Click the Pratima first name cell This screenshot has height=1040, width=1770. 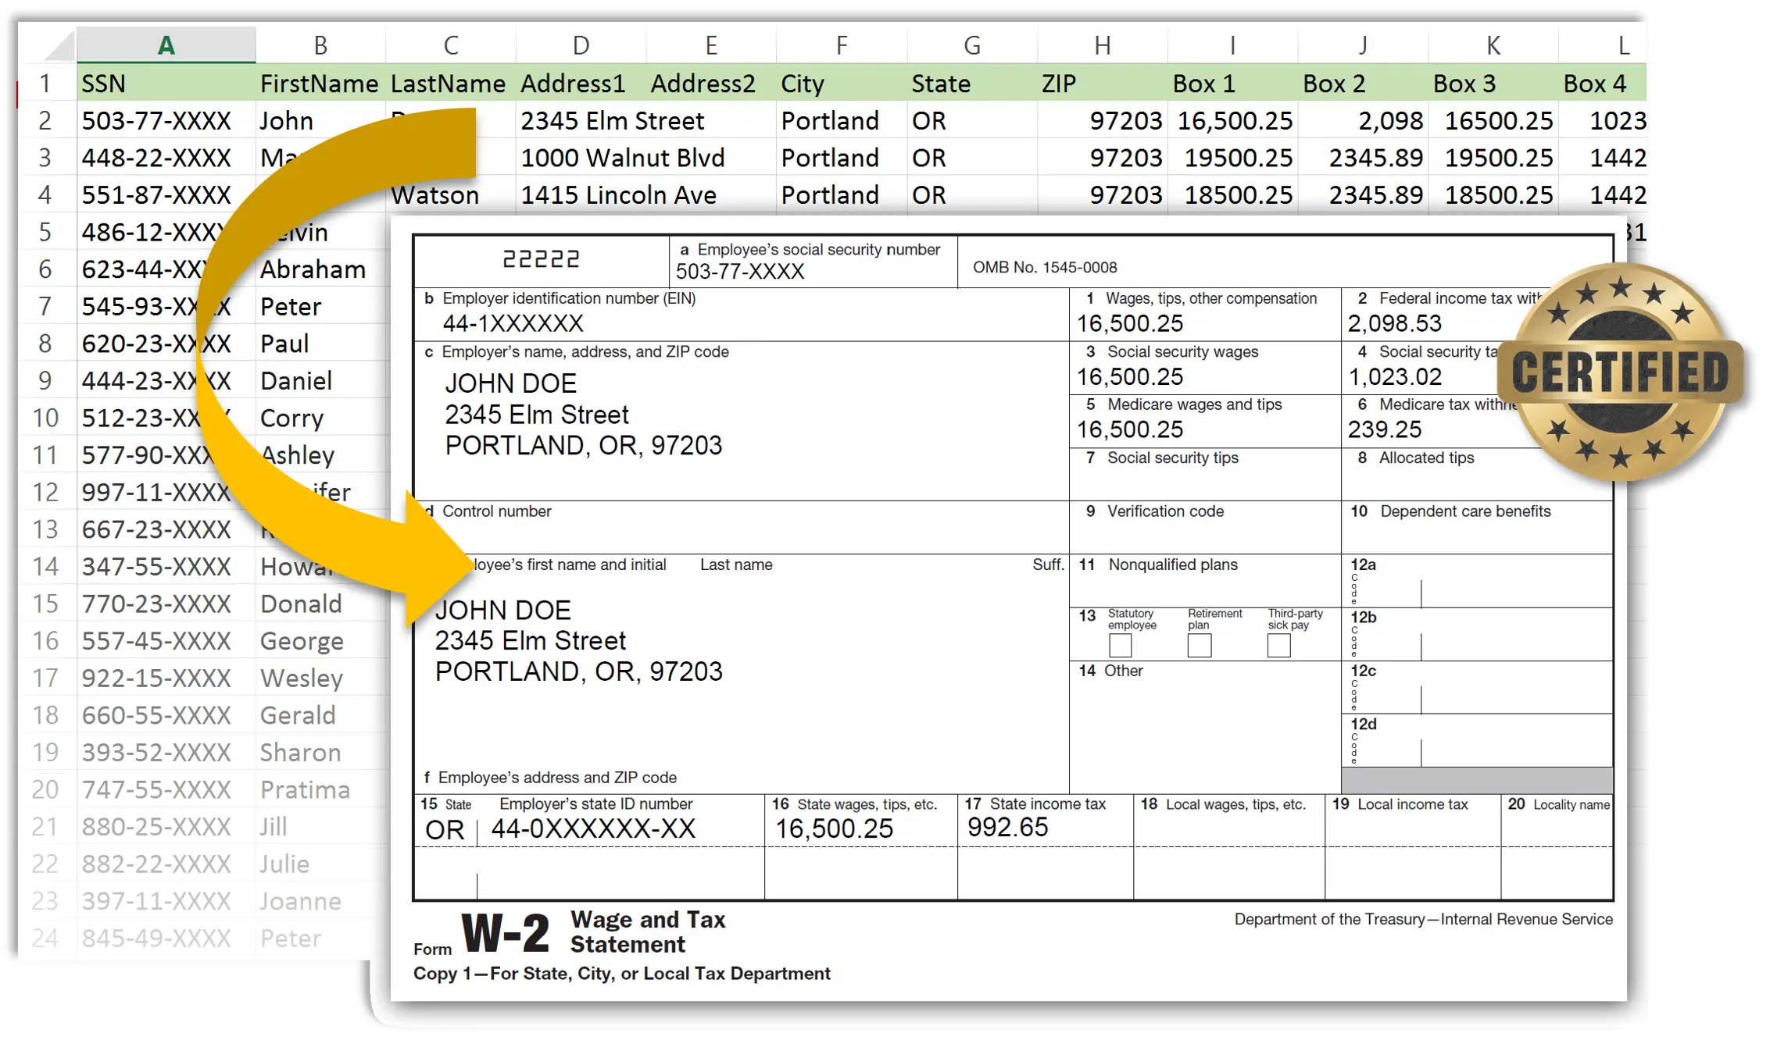pyautogui.click(x=320, y=789)
